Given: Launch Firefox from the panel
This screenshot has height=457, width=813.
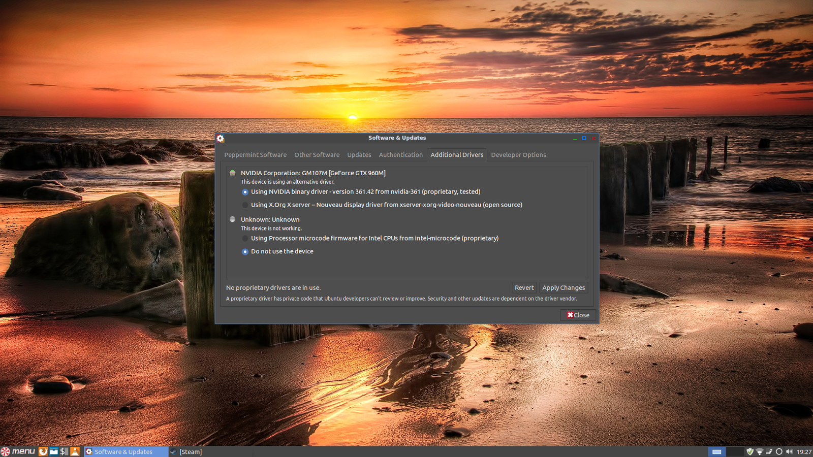Looking at the screenshot, I should point(43,451).
